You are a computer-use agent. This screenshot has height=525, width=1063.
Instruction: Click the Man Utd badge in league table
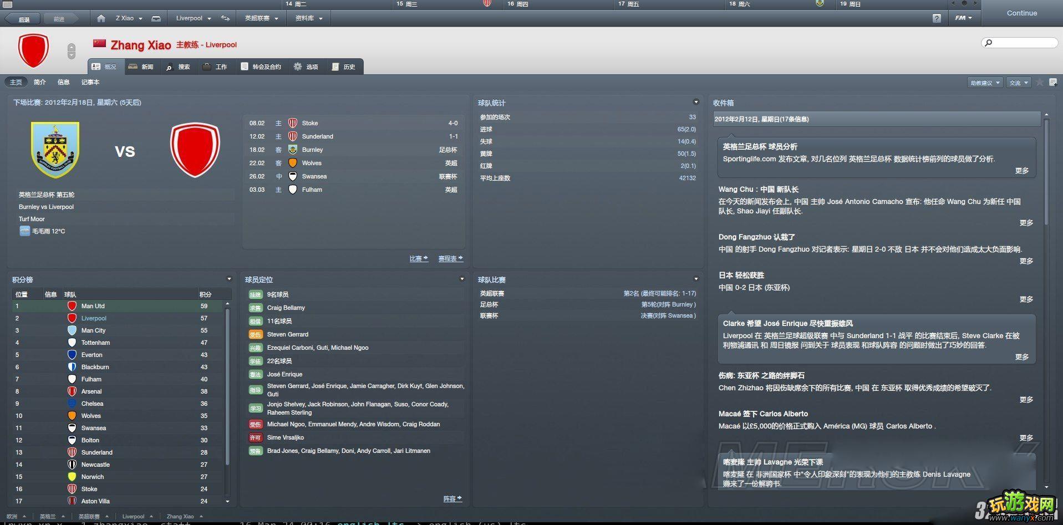72,306
